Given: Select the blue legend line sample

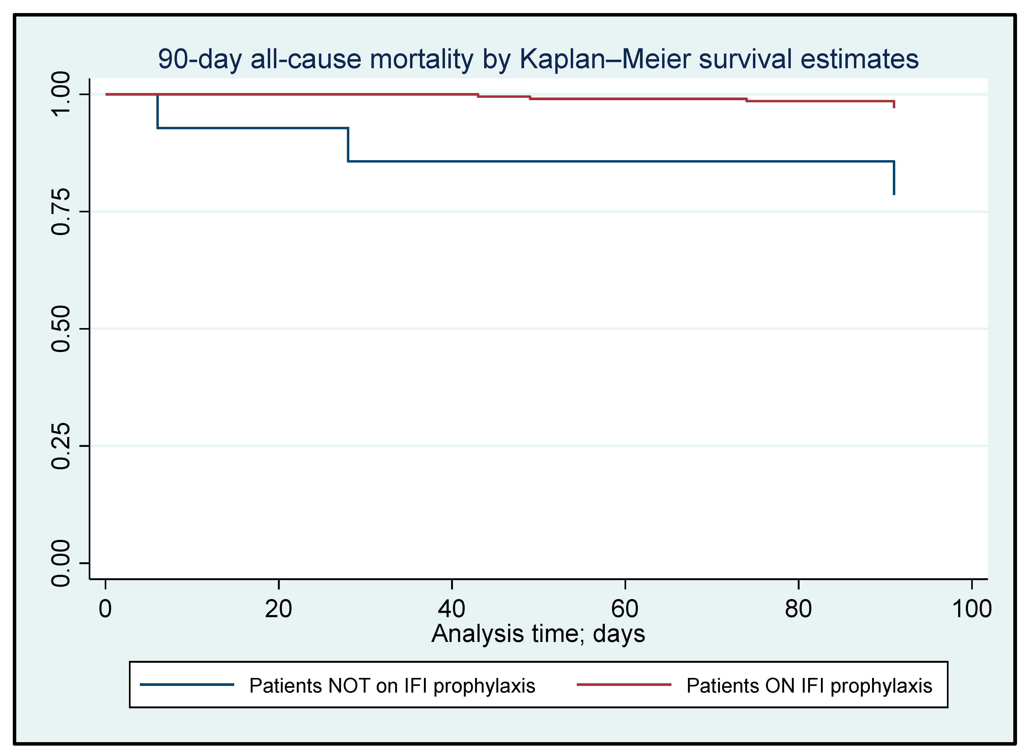Looking at the screenshot, I should (x=187, y=685).
